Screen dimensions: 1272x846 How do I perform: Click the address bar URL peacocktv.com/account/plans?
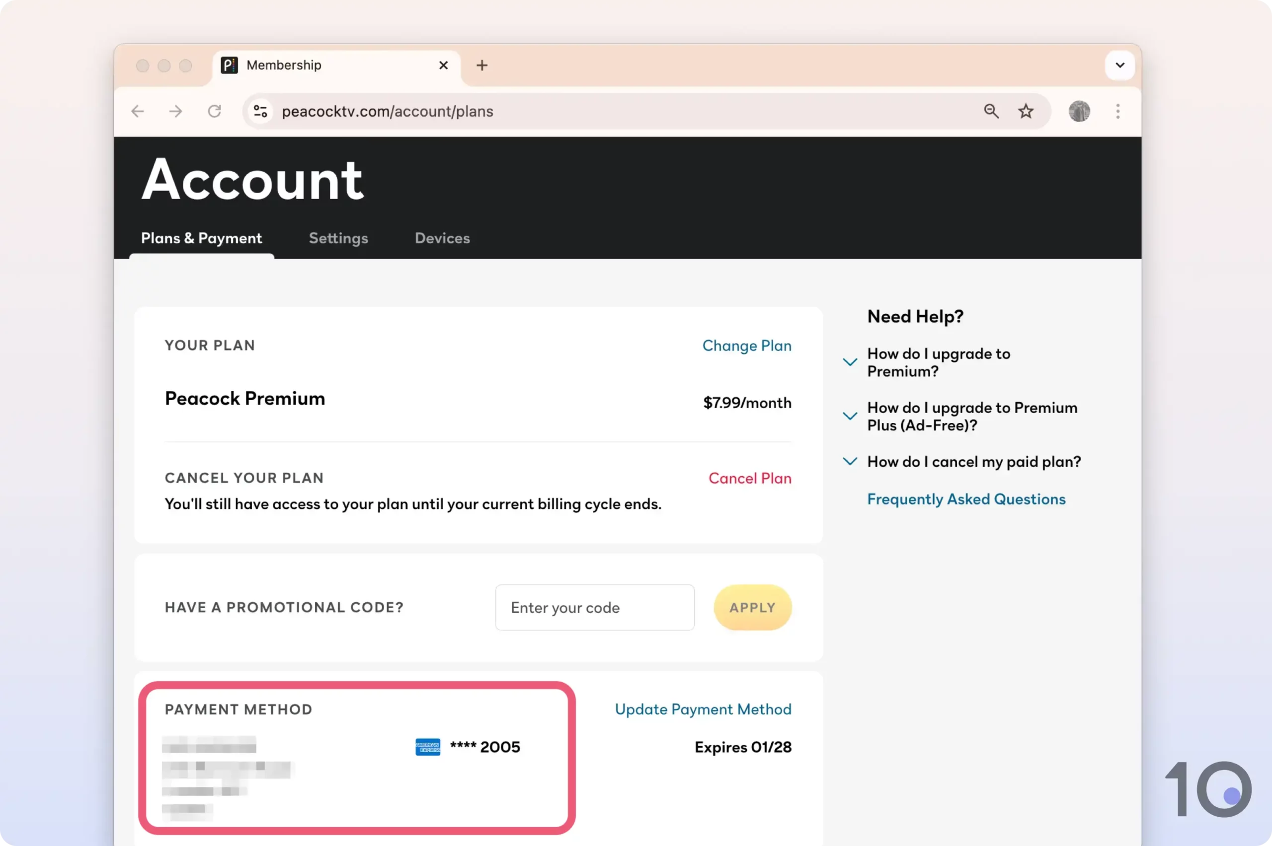[387, 111]
